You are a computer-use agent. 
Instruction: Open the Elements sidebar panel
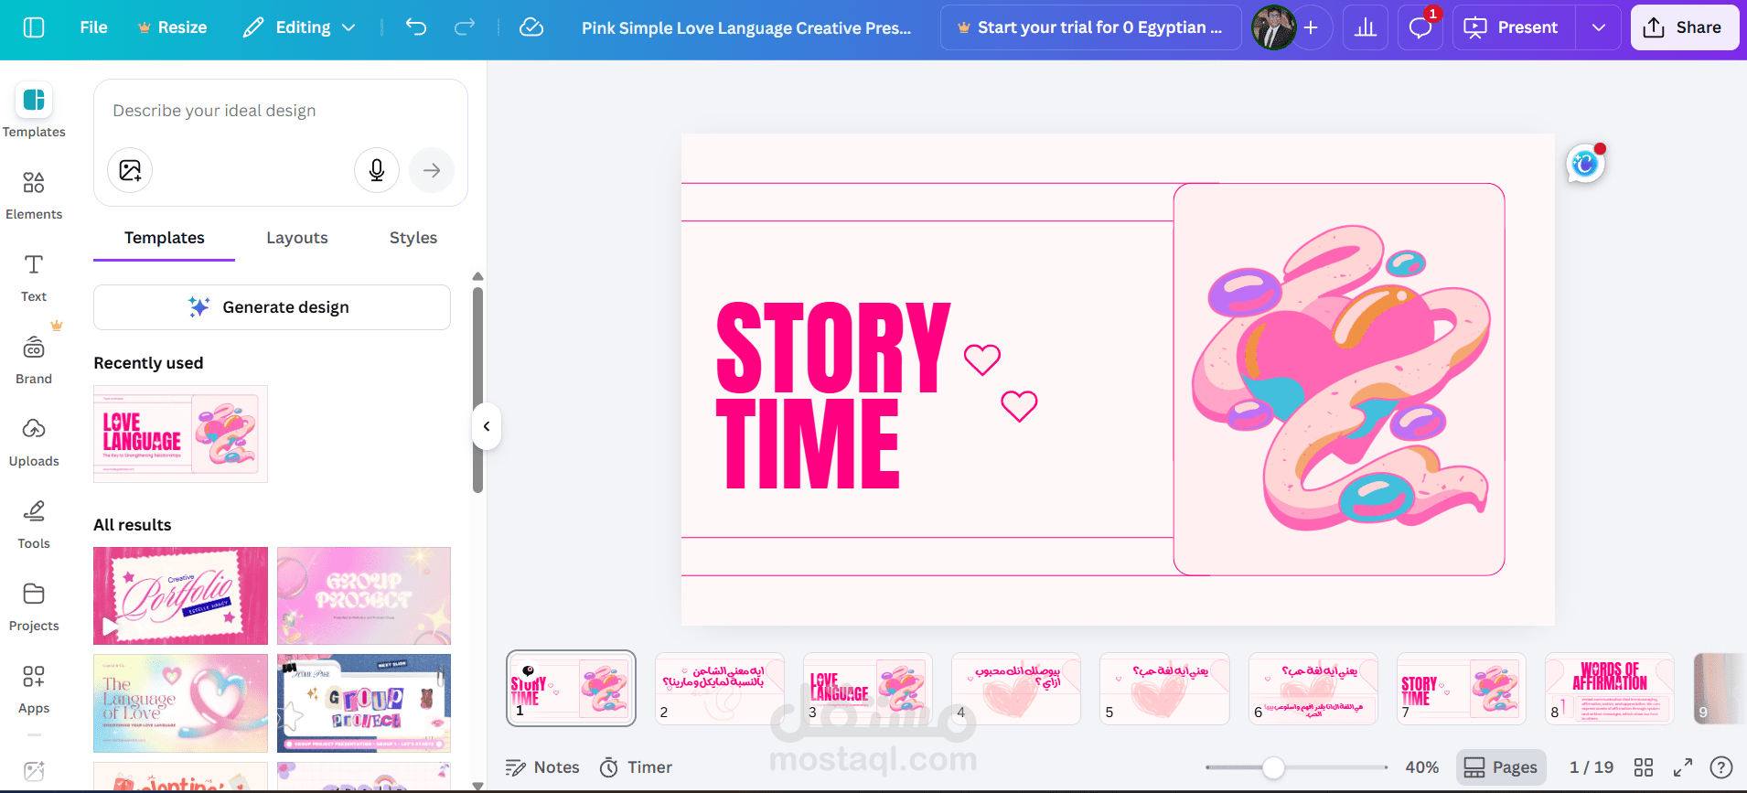pos(34,195)
